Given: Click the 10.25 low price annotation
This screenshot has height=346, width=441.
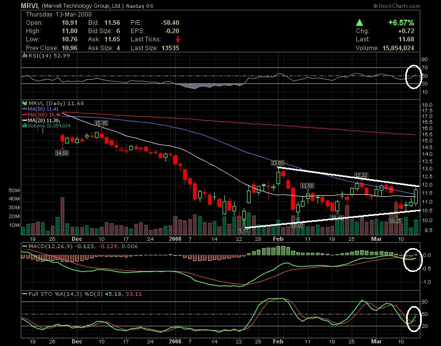Looking at the screenshot, I should tap(395, 221).
